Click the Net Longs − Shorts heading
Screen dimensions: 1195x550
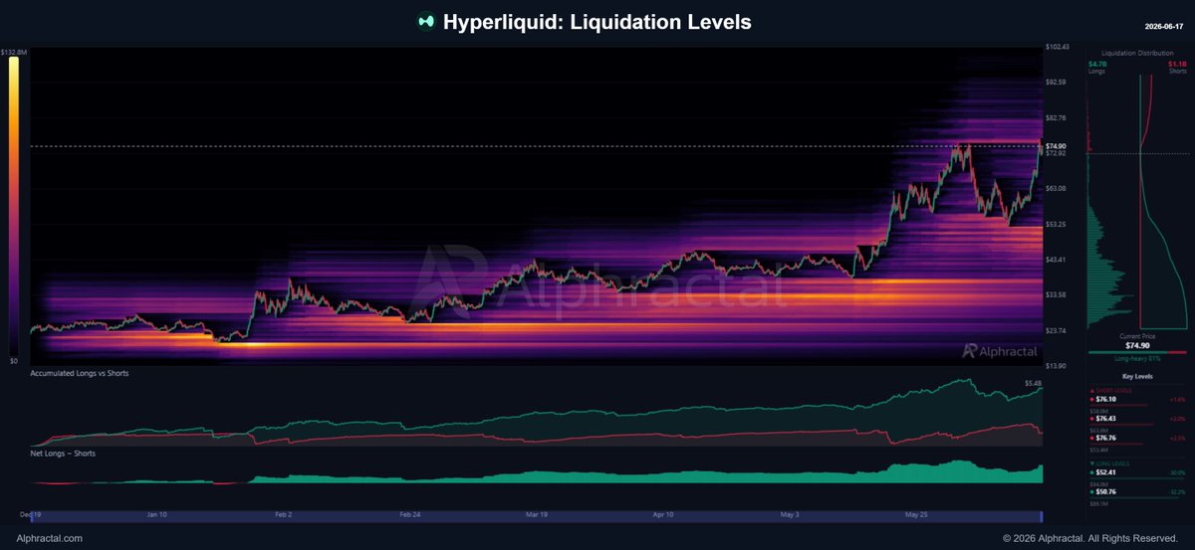click(x=63, y=453)
